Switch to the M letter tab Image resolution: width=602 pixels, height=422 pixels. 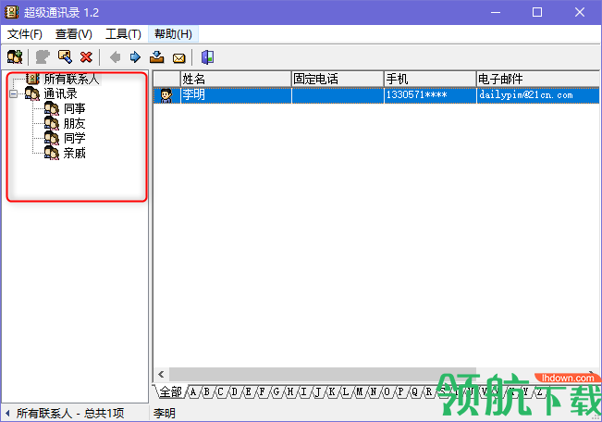coord(360,392)
